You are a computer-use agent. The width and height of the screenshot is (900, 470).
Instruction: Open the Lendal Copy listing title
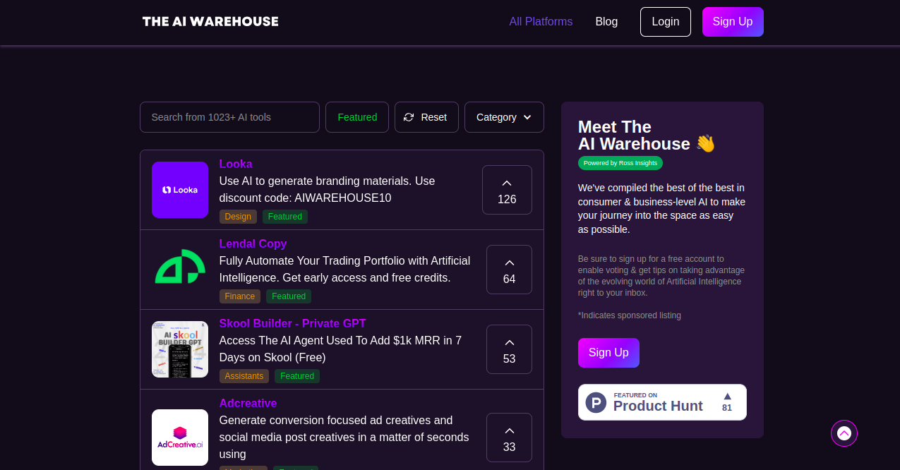pos(253,243)
